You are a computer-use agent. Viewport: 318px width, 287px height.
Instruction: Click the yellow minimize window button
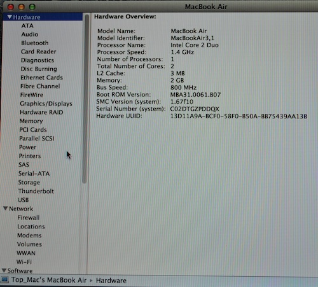point(21,7)
